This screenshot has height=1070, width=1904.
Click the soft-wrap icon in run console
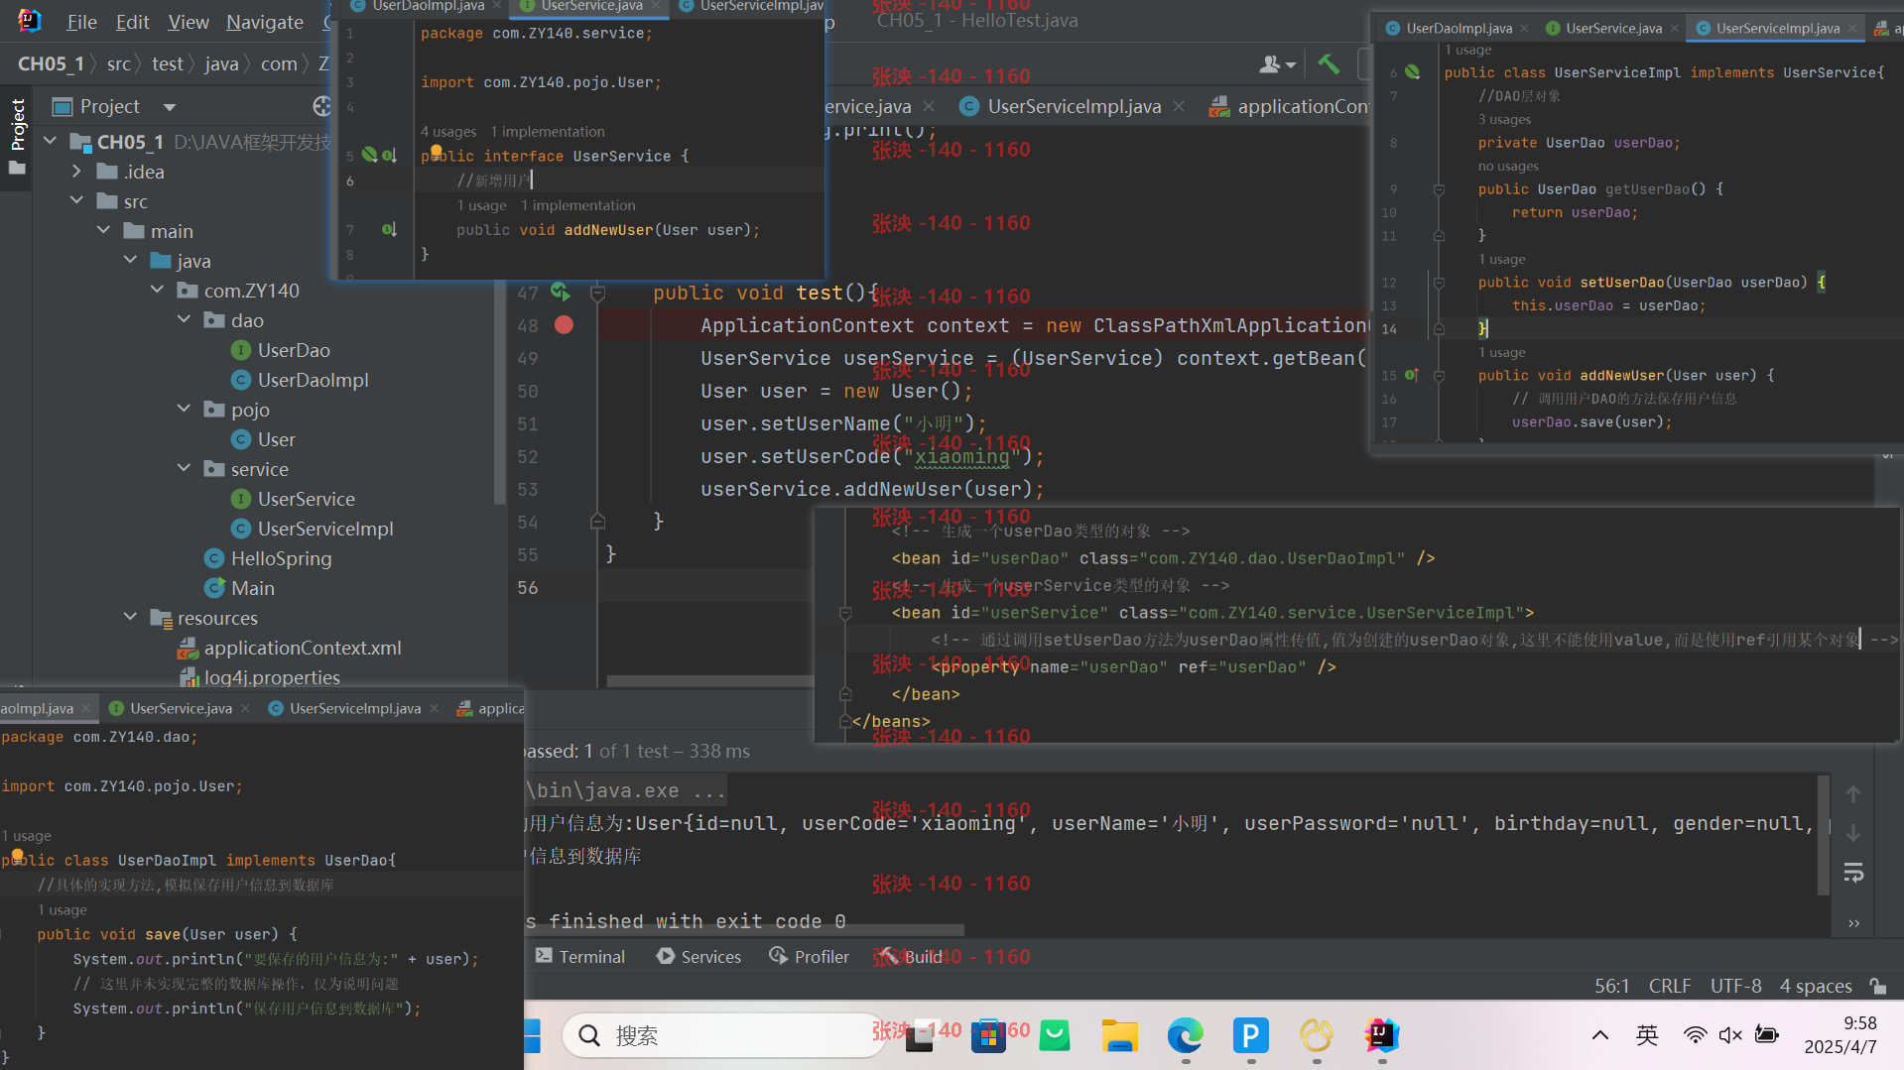point(1853,874)
